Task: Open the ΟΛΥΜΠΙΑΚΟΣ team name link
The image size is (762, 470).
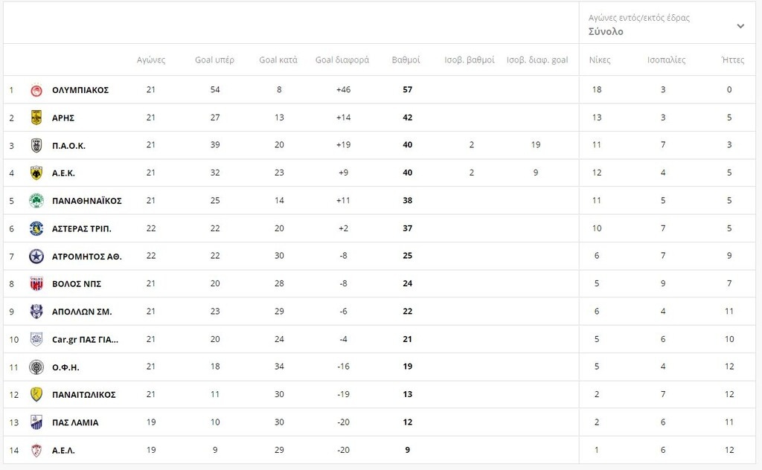Action: [x=80, y=90]
